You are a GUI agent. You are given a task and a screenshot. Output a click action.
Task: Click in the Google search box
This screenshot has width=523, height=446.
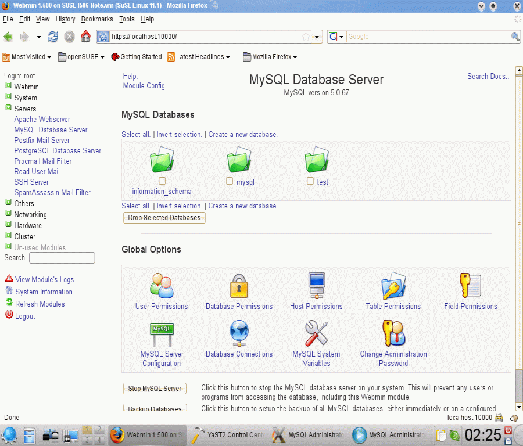tap(428, 37)
